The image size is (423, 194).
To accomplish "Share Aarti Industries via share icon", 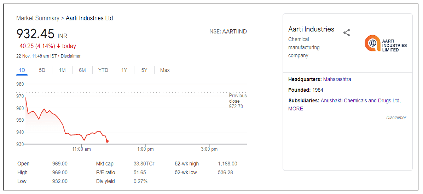I will click(x=347, y=33).
